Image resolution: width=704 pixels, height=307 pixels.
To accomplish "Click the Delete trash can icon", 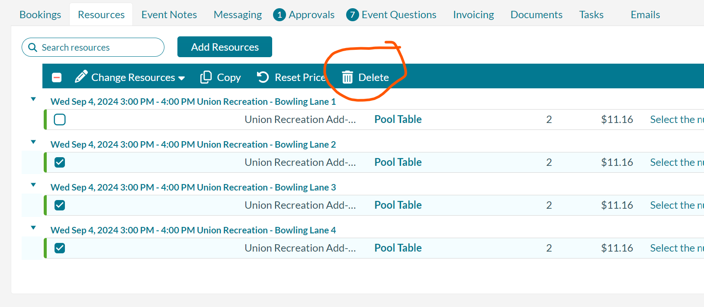I will [347, 77].
